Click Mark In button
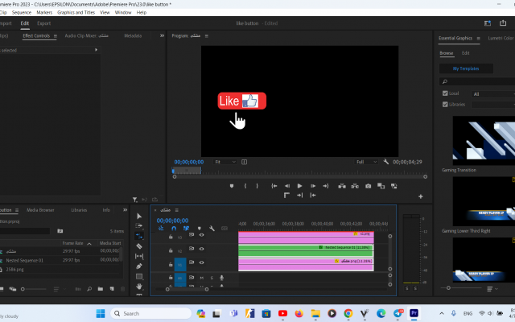The height and width of the screenshot is (322, 515). pos(245,186)
